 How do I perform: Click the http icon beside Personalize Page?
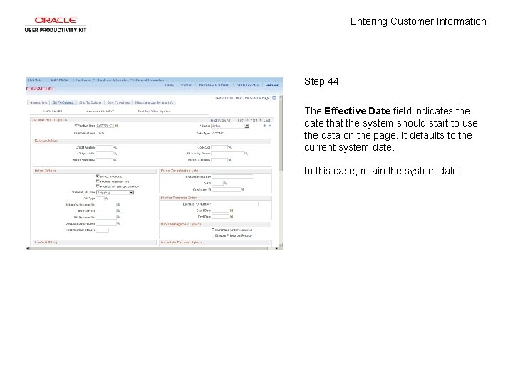tap(274, 97)
